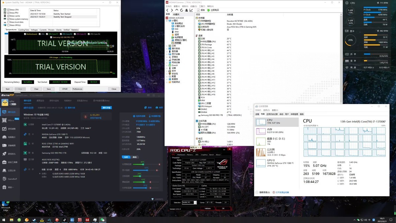
Task: Open TikTok icon on taskbar
Action: (x=65, y=220)
